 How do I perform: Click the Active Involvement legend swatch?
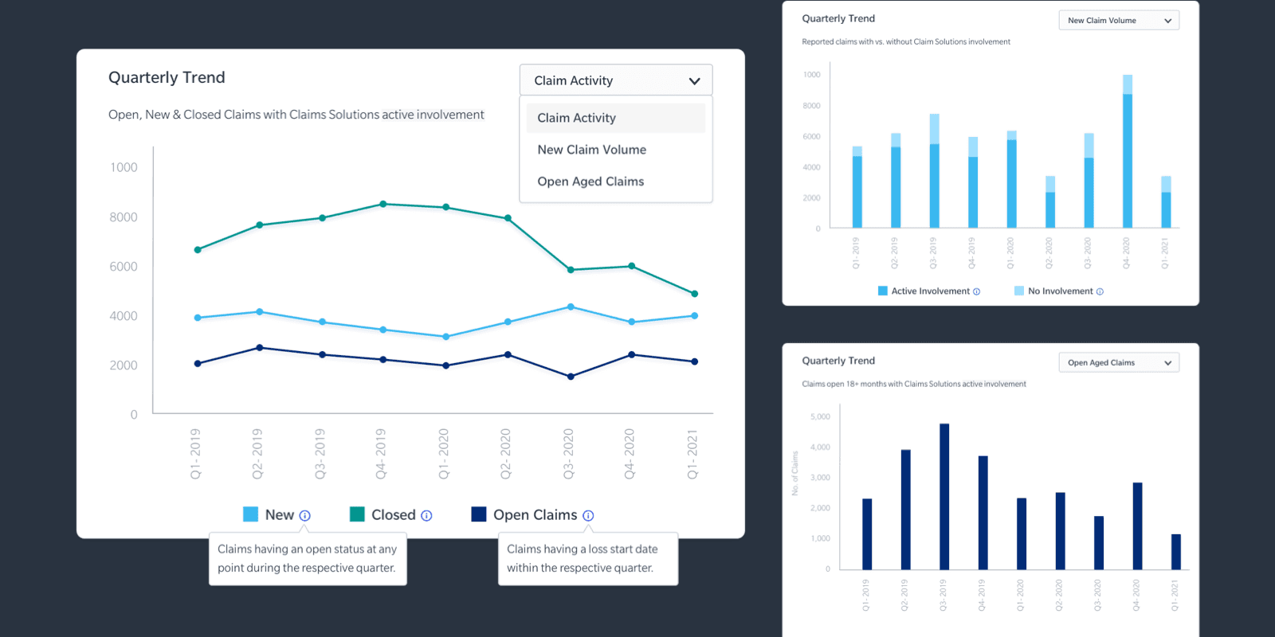pyautogui.click(x=883, y=291)
